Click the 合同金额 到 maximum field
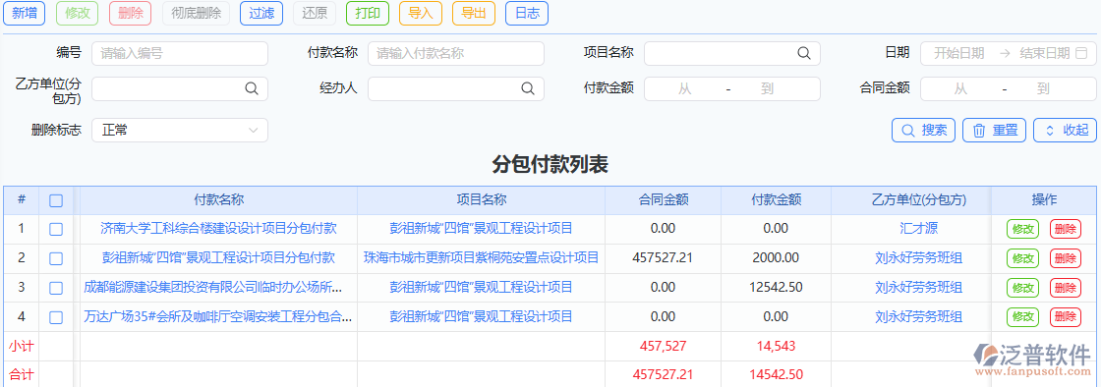 click(x=1043, y=89)
